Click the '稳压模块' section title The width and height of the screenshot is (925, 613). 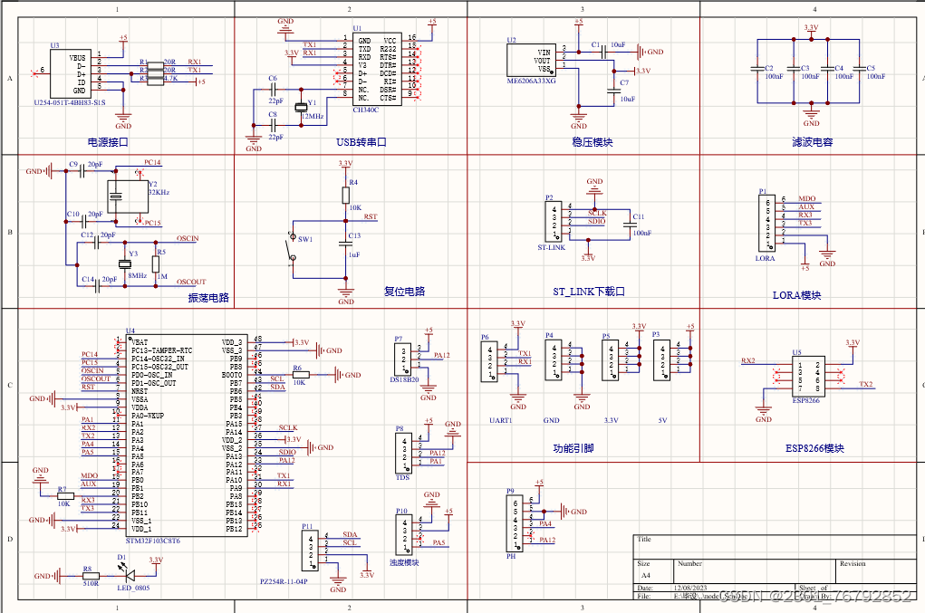click(x=593, y=142)
